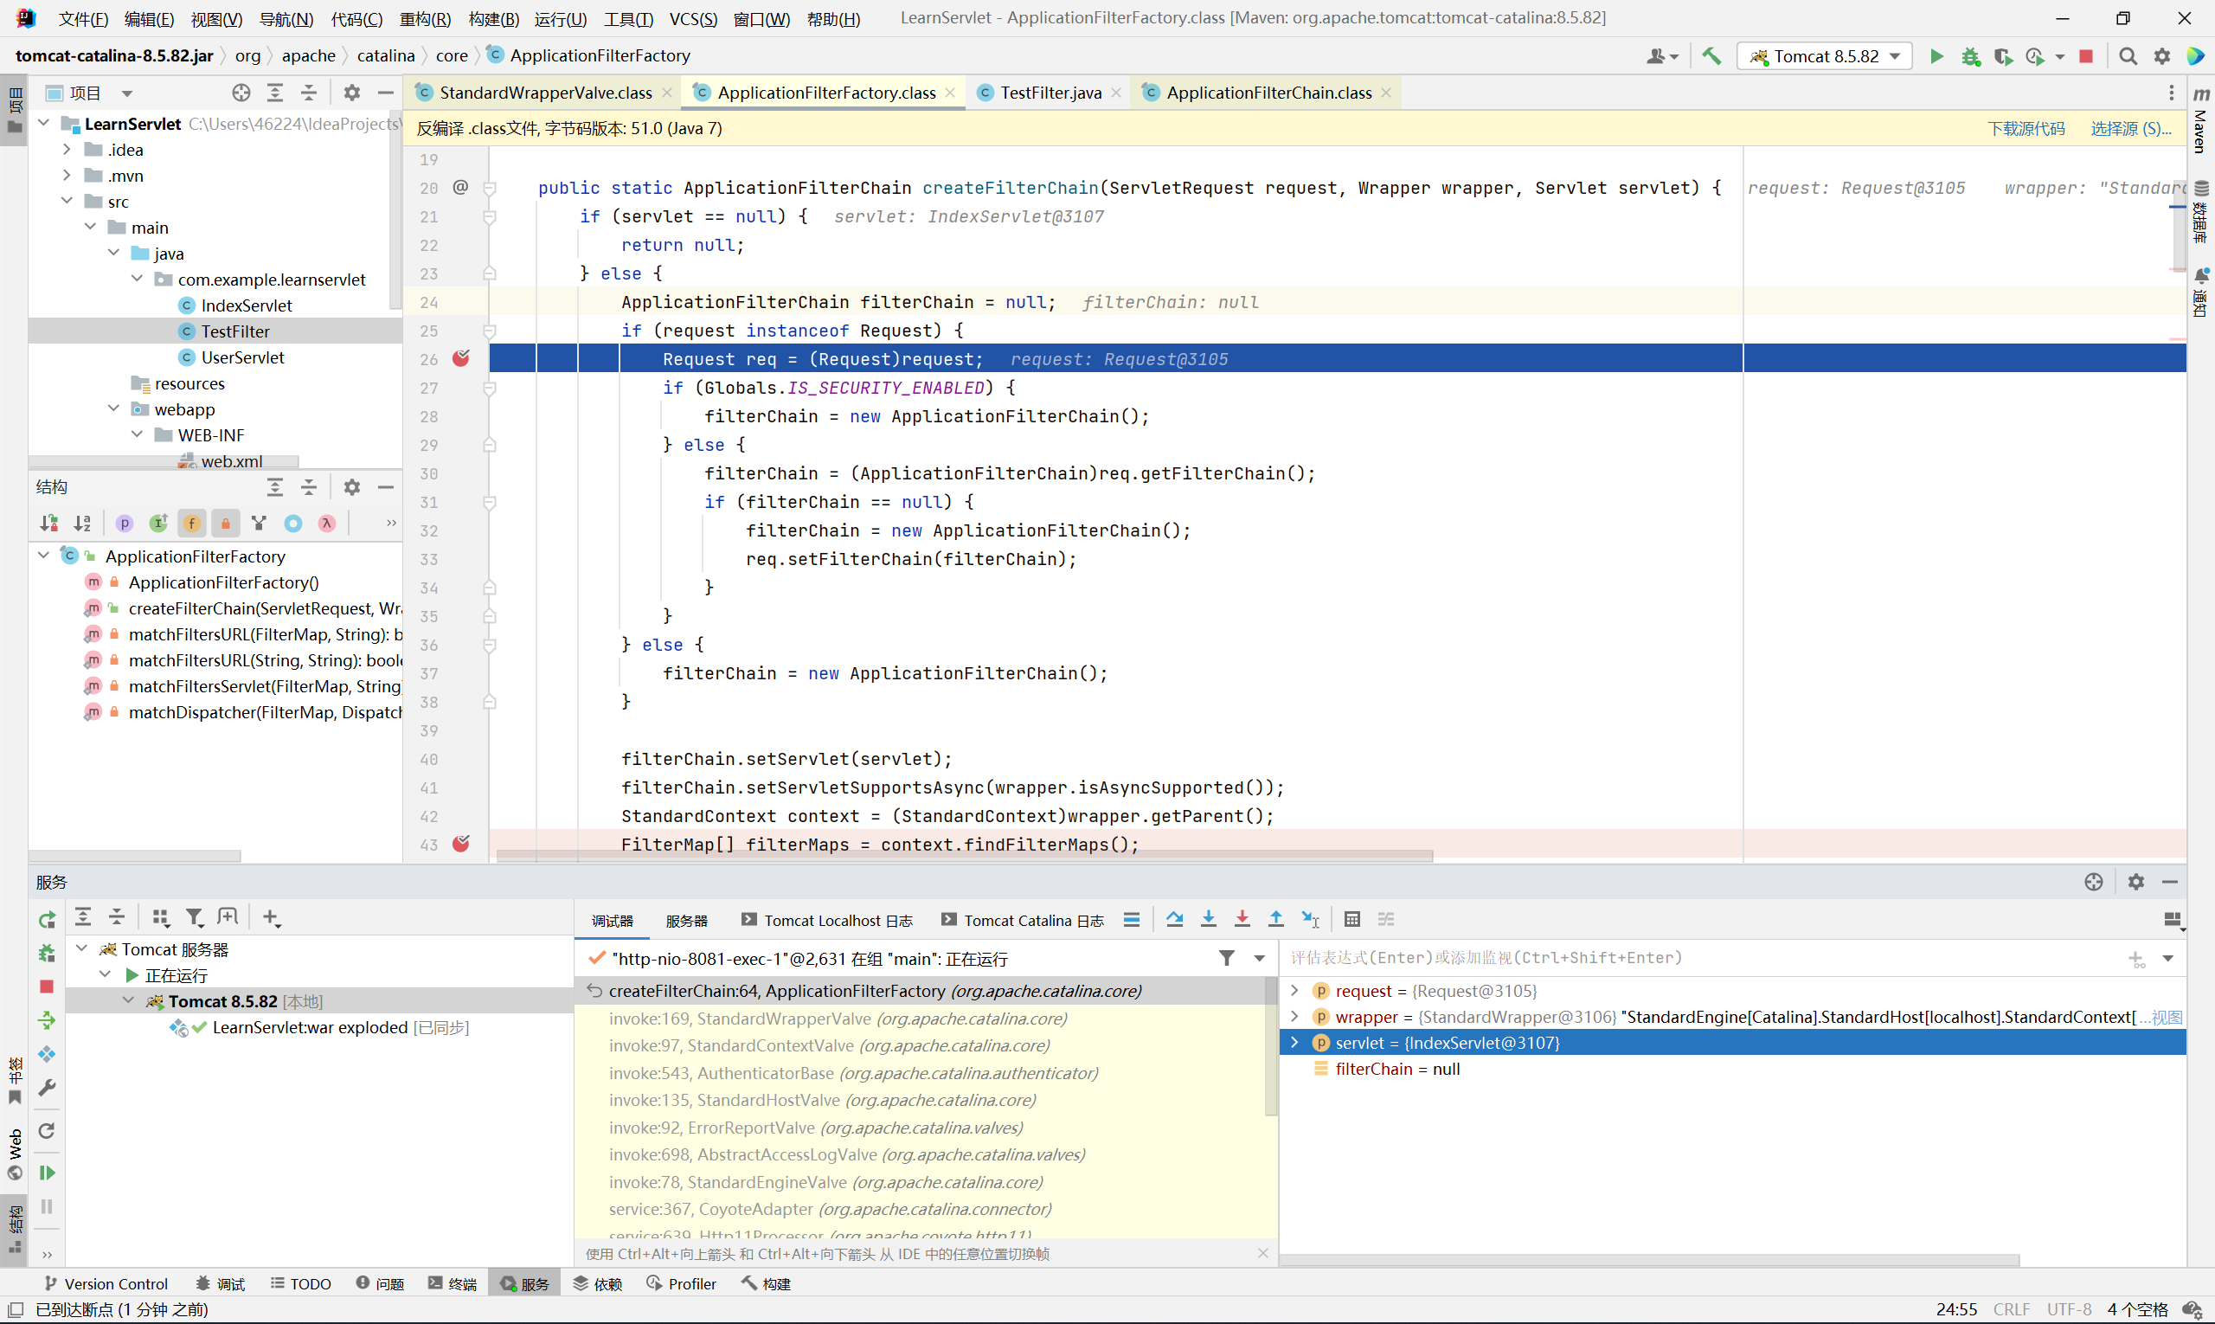Open the Tomcat 8.5.82 run configuration dropdown
This screenshot has width=2215, height=1324.
(1824, 56)
